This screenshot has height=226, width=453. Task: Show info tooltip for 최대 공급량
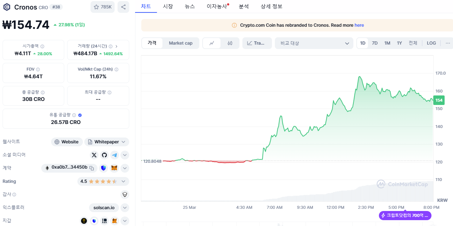[110, 93]
